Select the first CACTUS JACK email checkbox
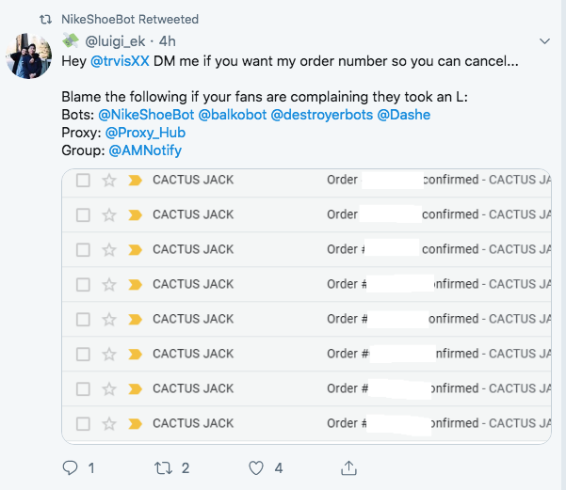Screen dimensions: 566x490 pos(83,180)
